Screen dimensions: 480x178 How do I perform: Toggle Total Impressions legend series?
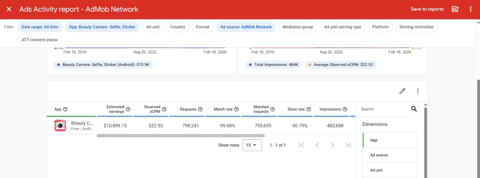[x=273, y=65]
